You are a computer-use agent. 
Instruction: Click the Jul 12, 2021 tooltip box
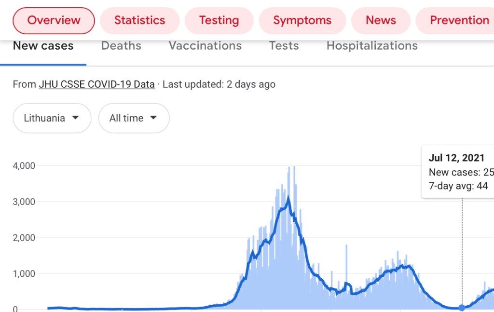click(458, 172)
